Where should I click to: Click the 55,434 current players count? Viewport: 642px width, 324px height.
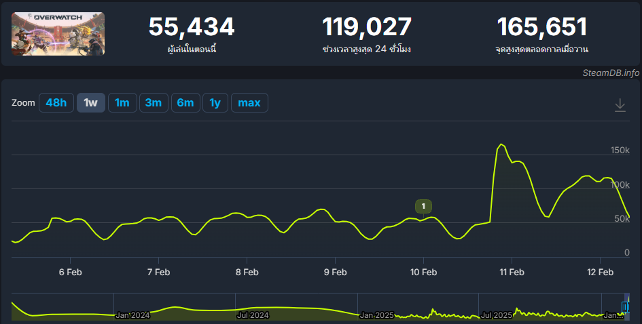point(192,27)
